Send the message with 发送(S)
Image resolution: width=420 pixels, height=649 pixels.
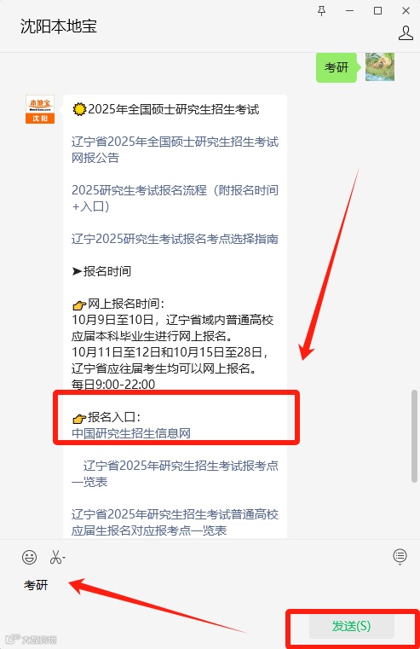(351, 626)
